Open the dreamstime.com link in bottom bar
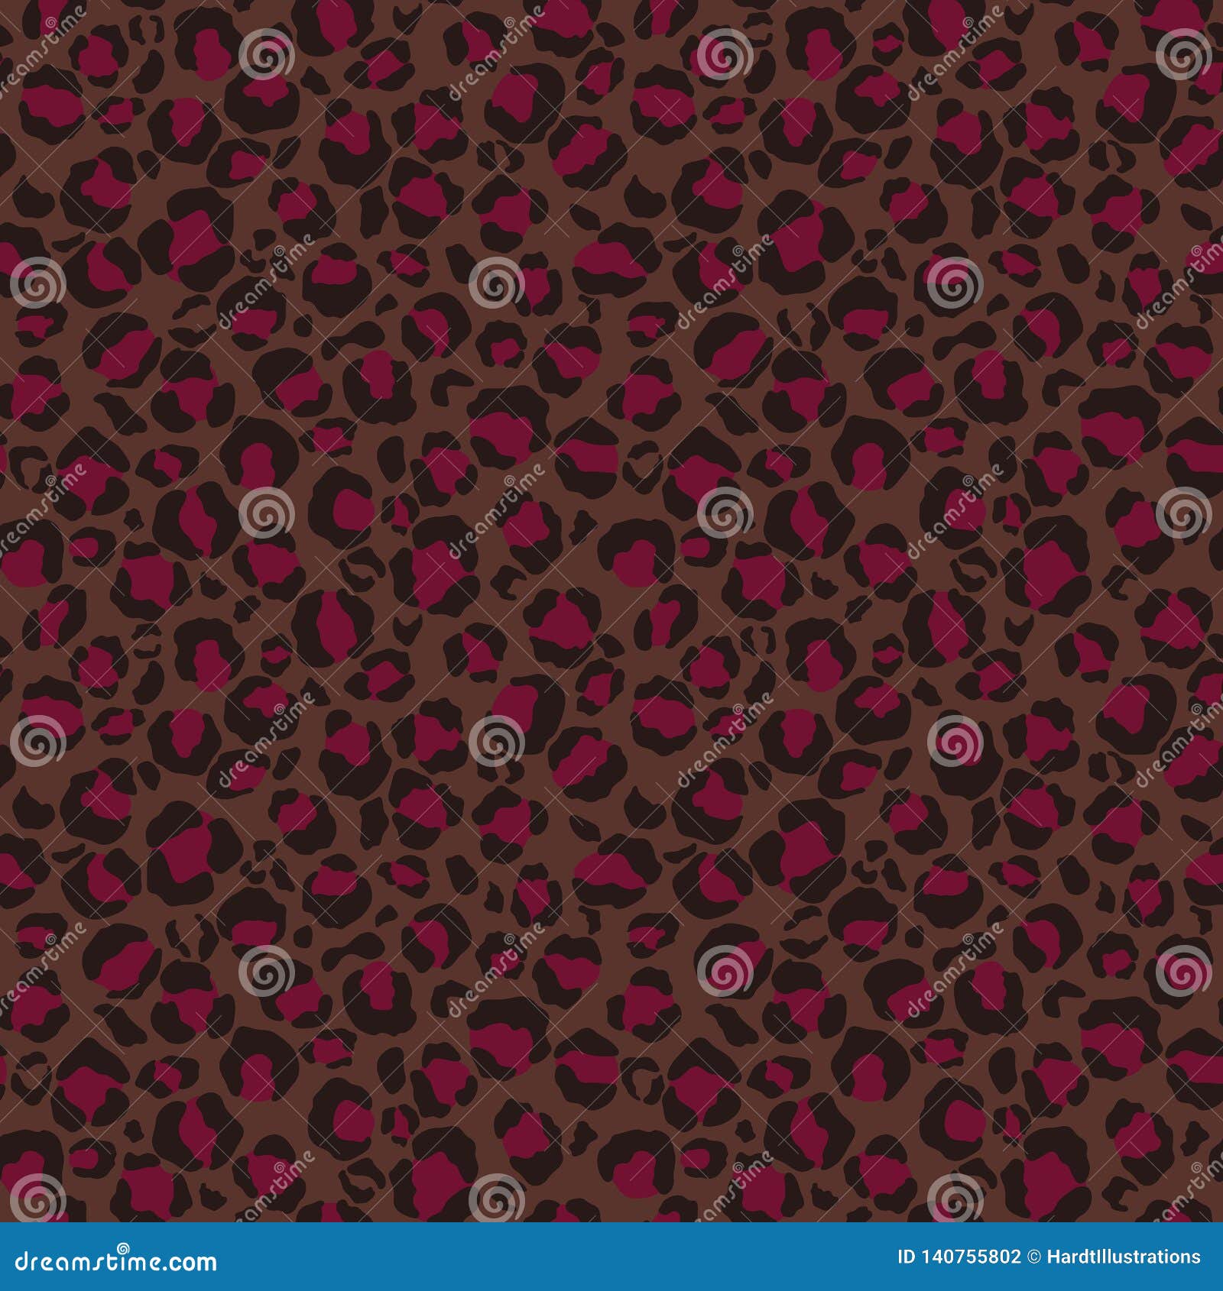The width and height of the screenshot is (1223, 1291). (x=115, y=1259)
